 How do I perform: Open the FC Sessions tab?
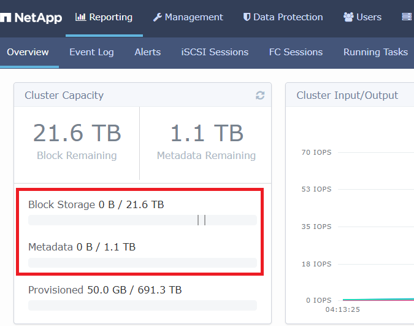[x=296, y=52]
